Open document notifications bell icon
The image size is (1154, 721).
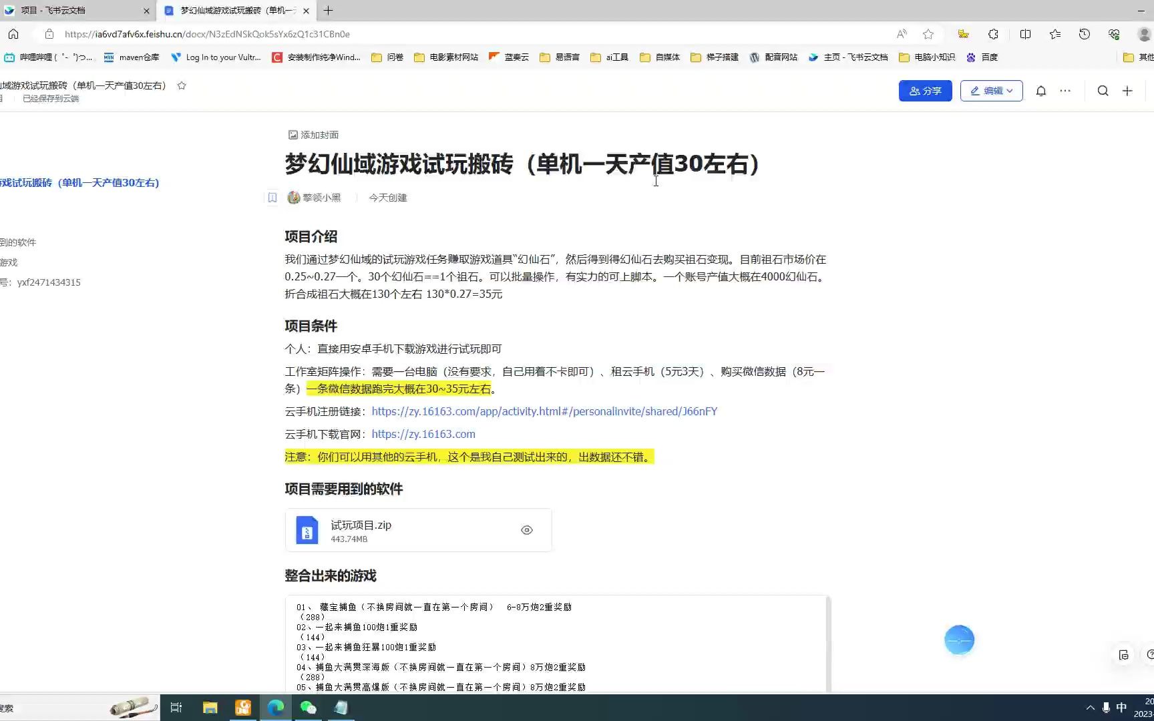(x=1040, y=91)
